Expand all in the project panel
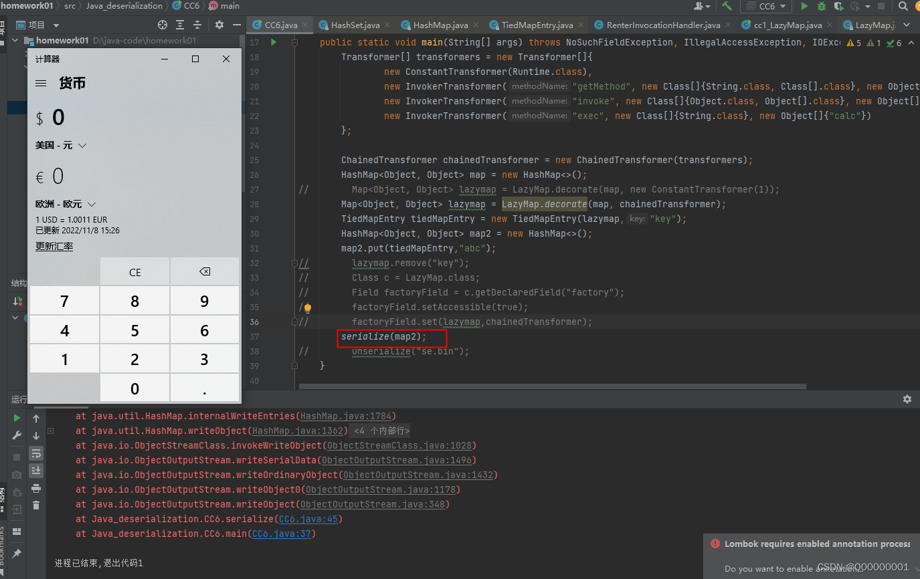Screen dimensions: 920x579 (x=180, y=25)
